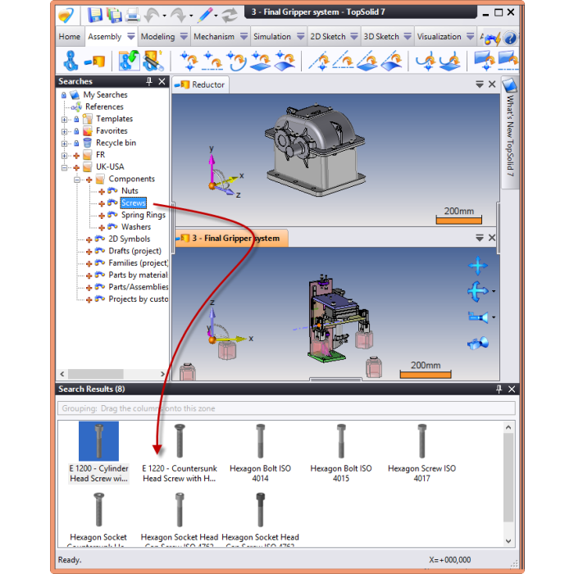Click the Save All icon
Screen dimensions: 574x574
115,15
